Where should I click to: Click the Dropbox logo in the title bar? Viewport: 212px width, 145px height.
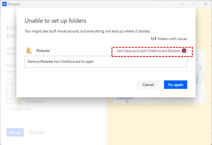click(4, 4)
